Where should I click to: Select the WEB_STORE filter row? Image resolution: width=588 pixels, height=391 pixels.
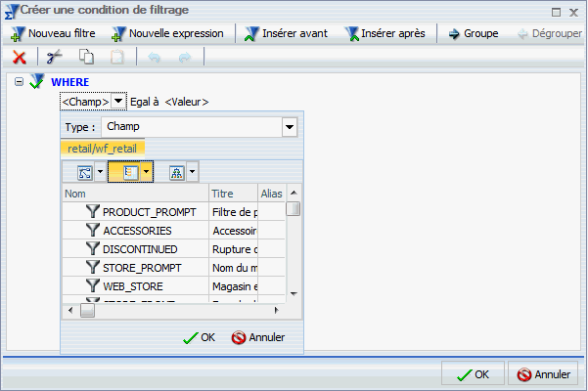coord(173,286)
